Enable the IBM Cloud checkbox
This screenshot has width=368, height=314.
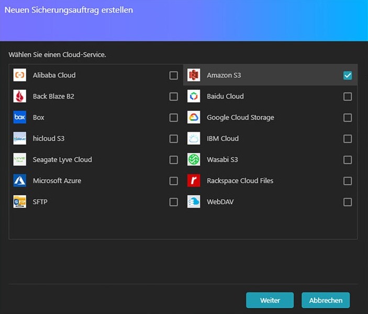click(348, 139)
